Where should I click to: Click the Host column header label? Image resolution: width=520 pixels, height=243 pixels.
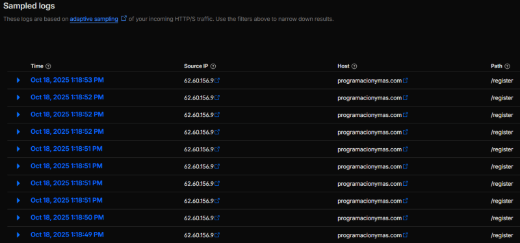pyautogui.click(x=343, y=66)
